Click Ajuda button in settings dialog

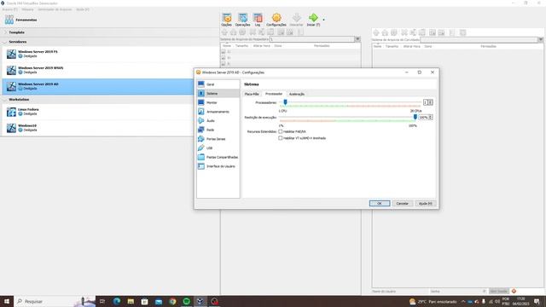425,203
